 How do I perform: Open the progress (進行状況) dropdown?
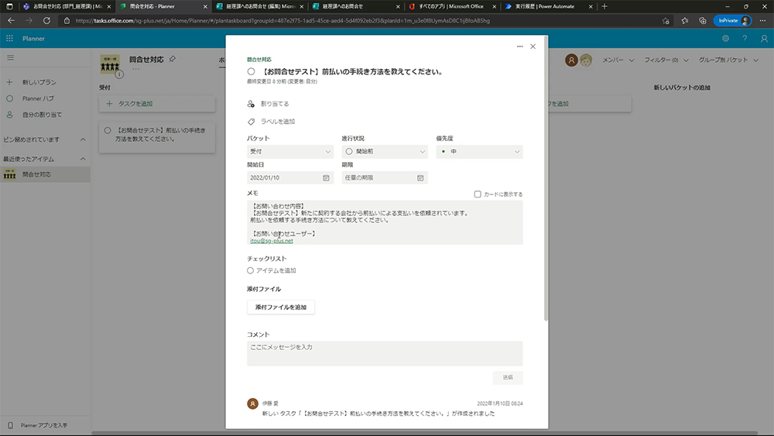click(385, 152)
